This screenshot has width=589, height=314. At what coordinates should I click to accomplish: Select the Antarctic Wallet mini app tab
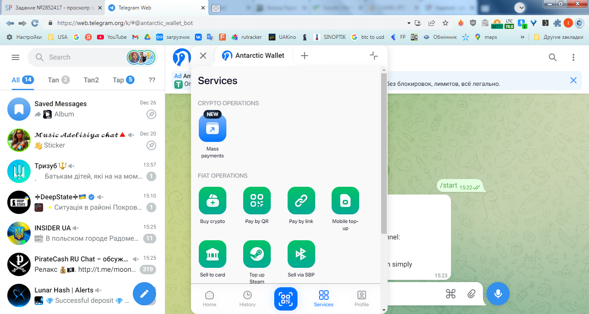coord(254,56)
